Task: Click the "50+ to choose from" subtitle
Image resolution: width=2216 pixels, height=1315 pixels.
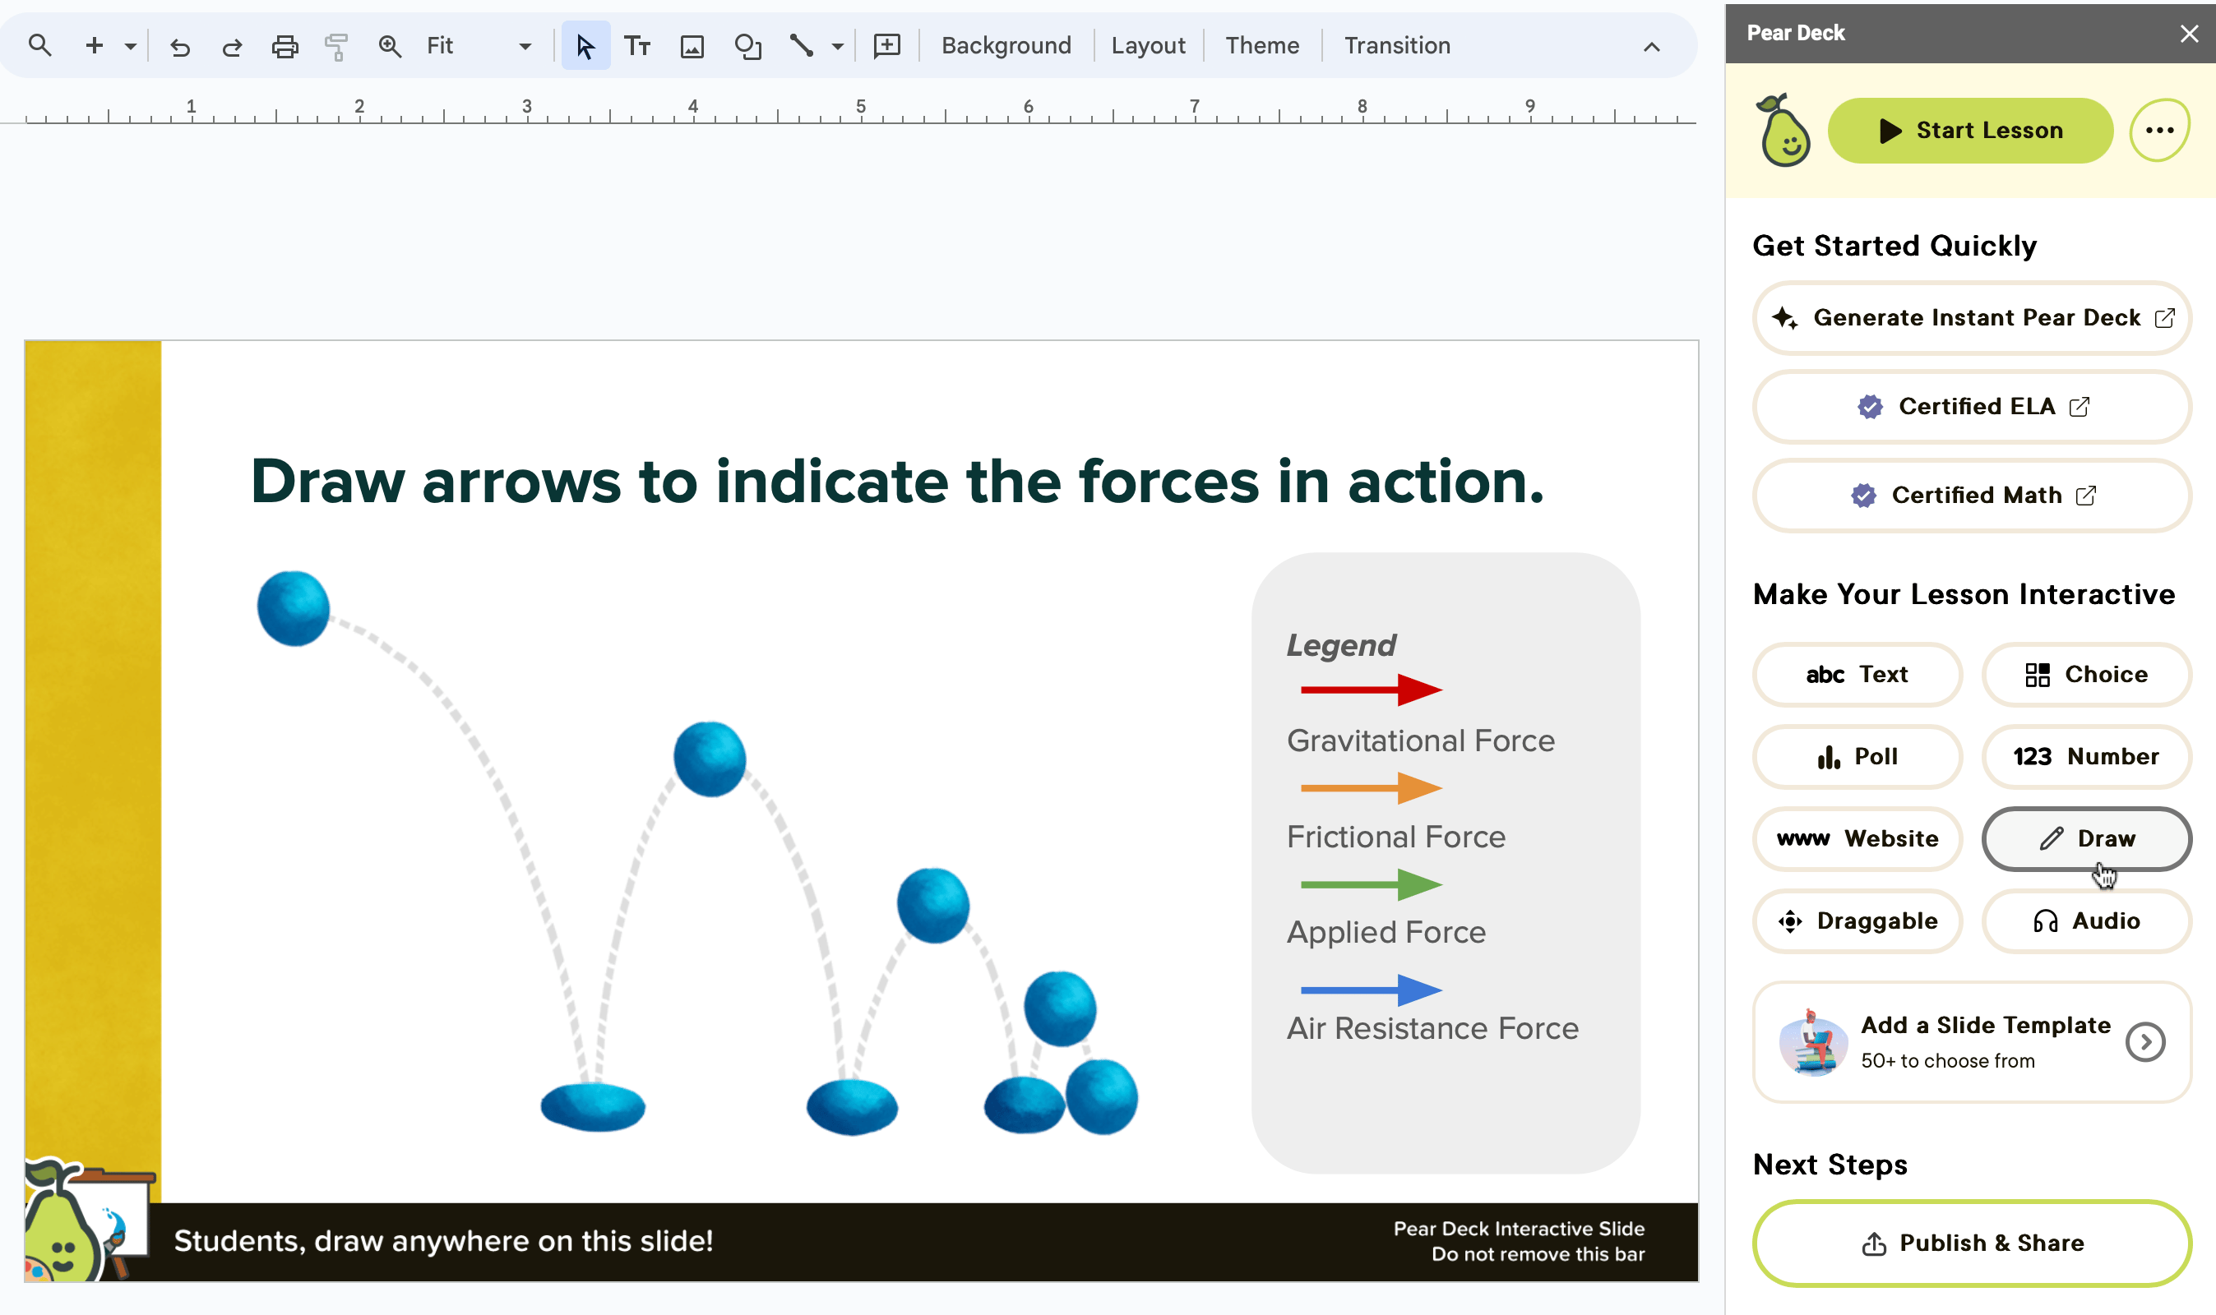Action: point(1947,1061)
